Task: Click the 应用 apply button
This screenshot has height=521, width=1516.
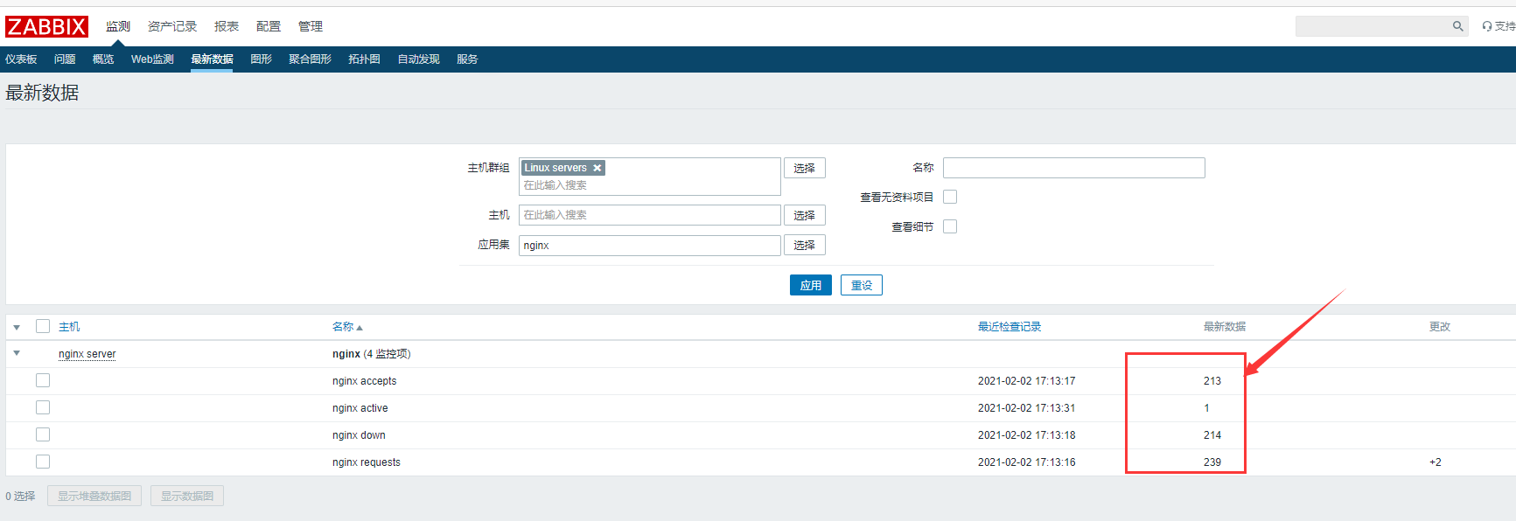Action: [810, 285]
